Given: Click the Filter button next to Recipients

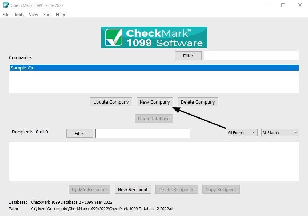Looking at the screenshot, I should (79, 133).
